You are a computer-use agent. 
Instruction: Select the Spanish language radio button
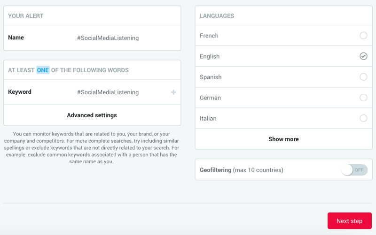pyautogui.click(x=363, y=77)
